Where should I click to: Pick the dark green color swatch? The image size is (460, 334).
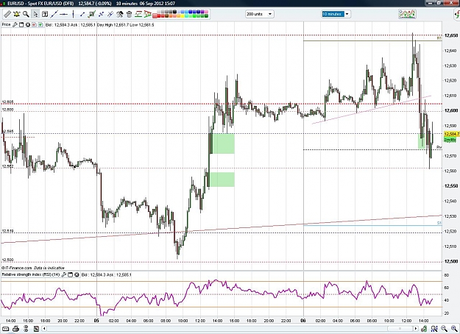[x=206, y=15]
